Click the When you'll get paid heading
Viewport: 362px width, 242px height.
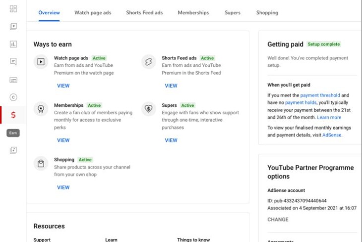[289, 85]
